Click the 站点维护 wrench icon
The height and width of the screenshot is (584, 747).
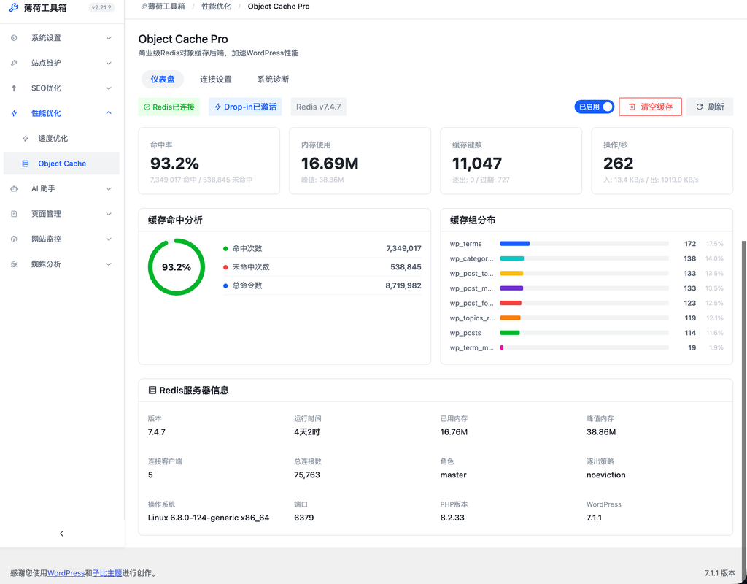14,63
